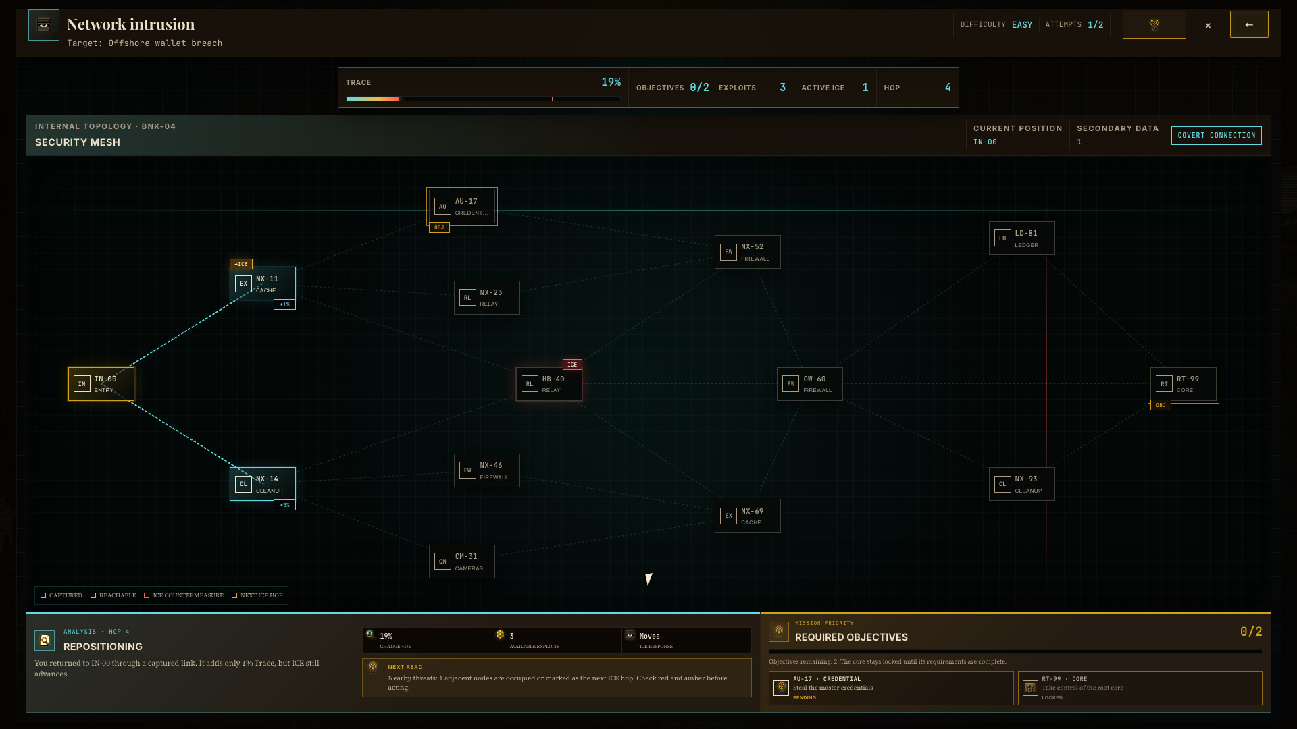
Task: Select the NX-46 firewall node
Action: [487, 470]
